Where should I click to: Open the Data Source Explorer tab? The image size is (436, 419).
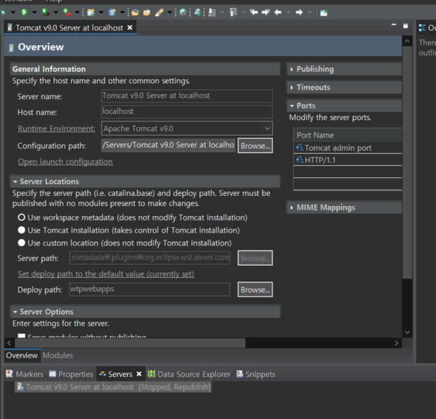pos(189,374)
